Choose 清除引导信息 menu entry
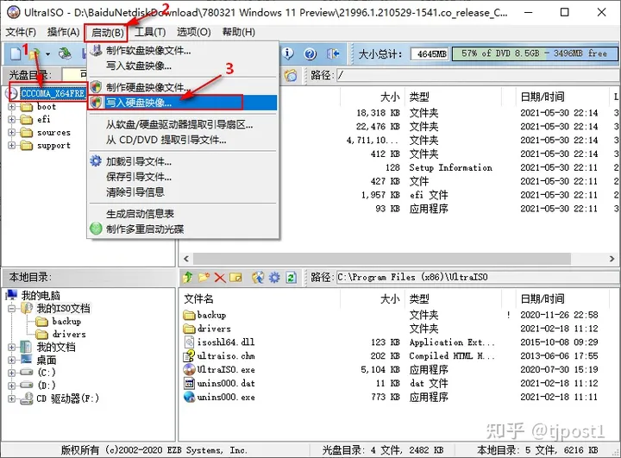The height and width of the screenshot is (458, 621). [x=183, y=192]
